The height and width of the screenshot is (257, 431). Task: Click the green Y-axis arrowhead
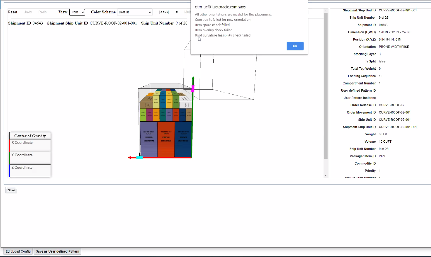point(193,78)
